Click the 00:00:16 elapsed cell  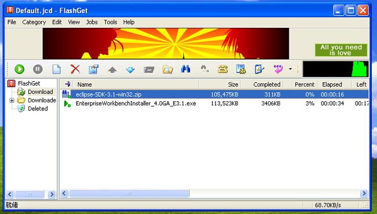(332, 95)
